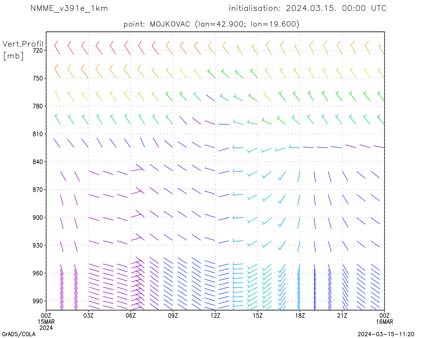Click the 960 pressure level label
This screenshot has width=423, height=338.
tap(38, 273)
